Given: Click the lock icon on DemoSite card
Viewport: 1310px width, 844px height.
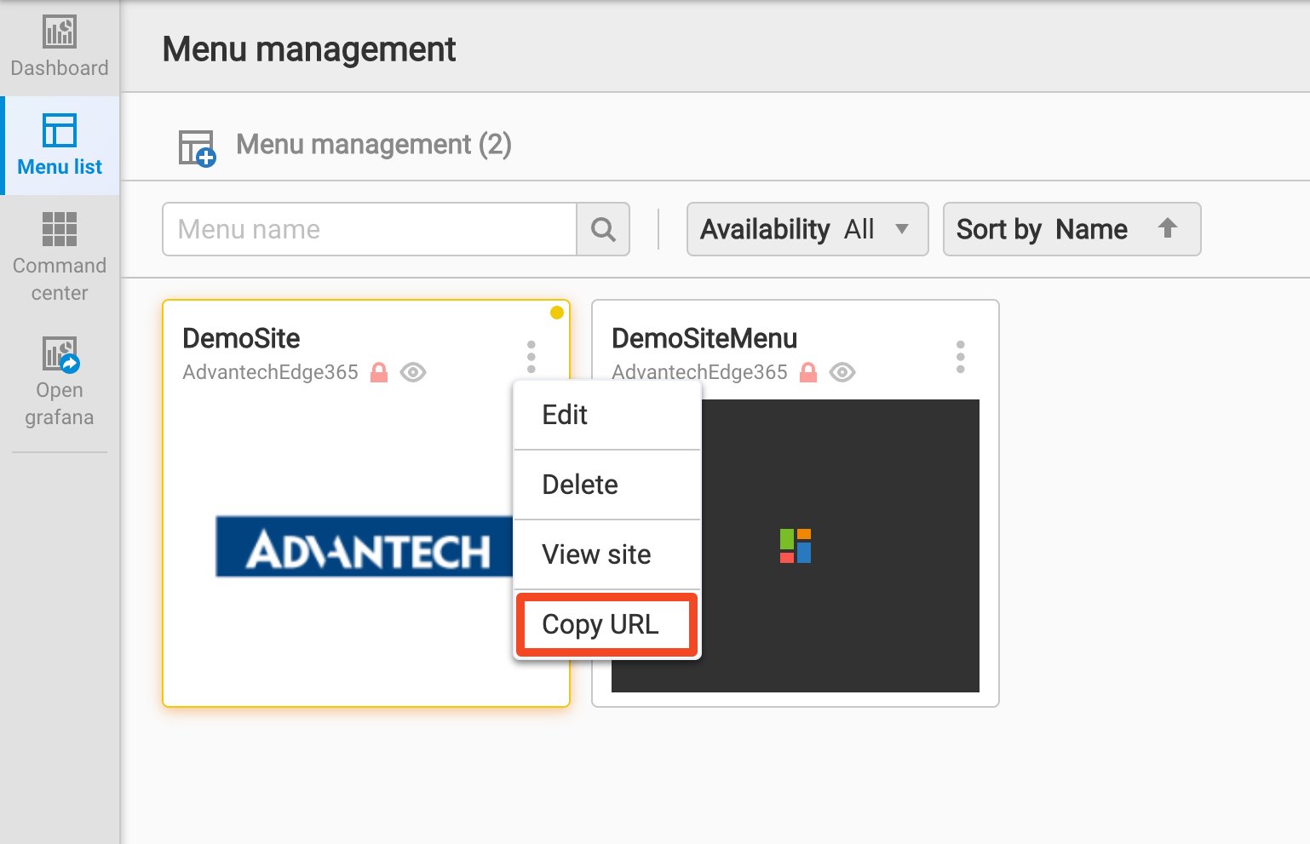Looking at the screenshot, I should click(379, 372).
